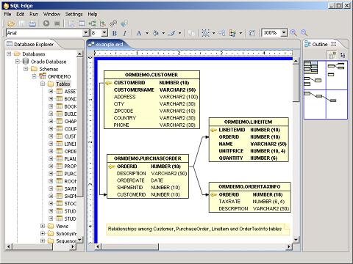Click the ORMDEMO.CUSTOMER table header
The width and height of the screenshot is (353, 264).
click(151, 75)
